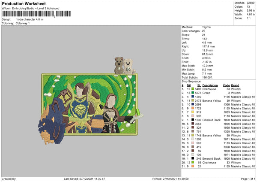257x182 pixels.
Task: Select the Height value 3.99 in
Action: 251,10
